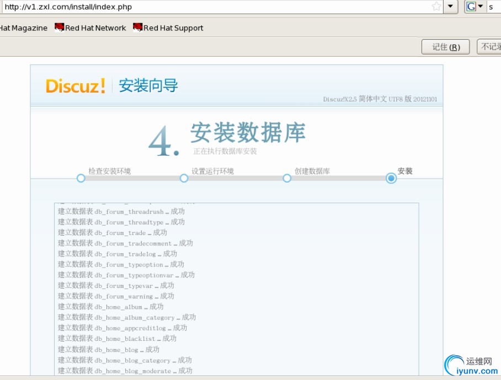
Task: Focus the browser search box
Action: [x=494, y=7]
